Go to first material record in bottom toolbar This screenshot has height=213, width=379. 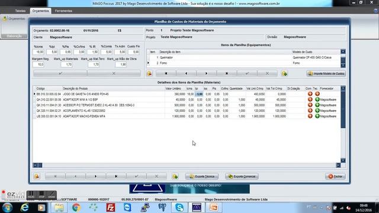tap(55, 176)
